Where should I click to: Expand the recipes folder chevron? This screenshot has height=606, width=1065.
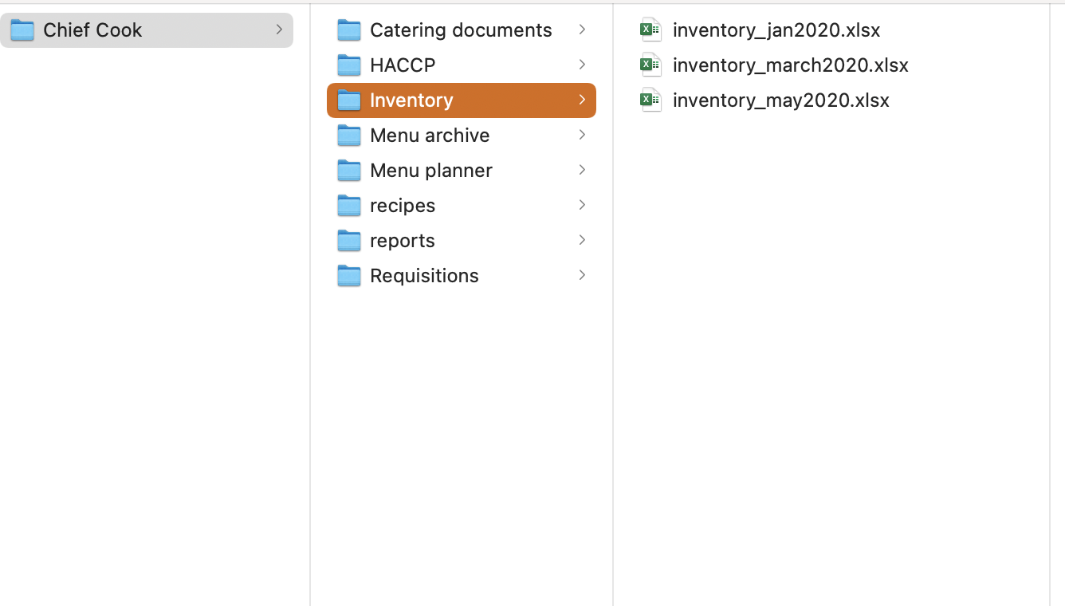click(582, 205)
